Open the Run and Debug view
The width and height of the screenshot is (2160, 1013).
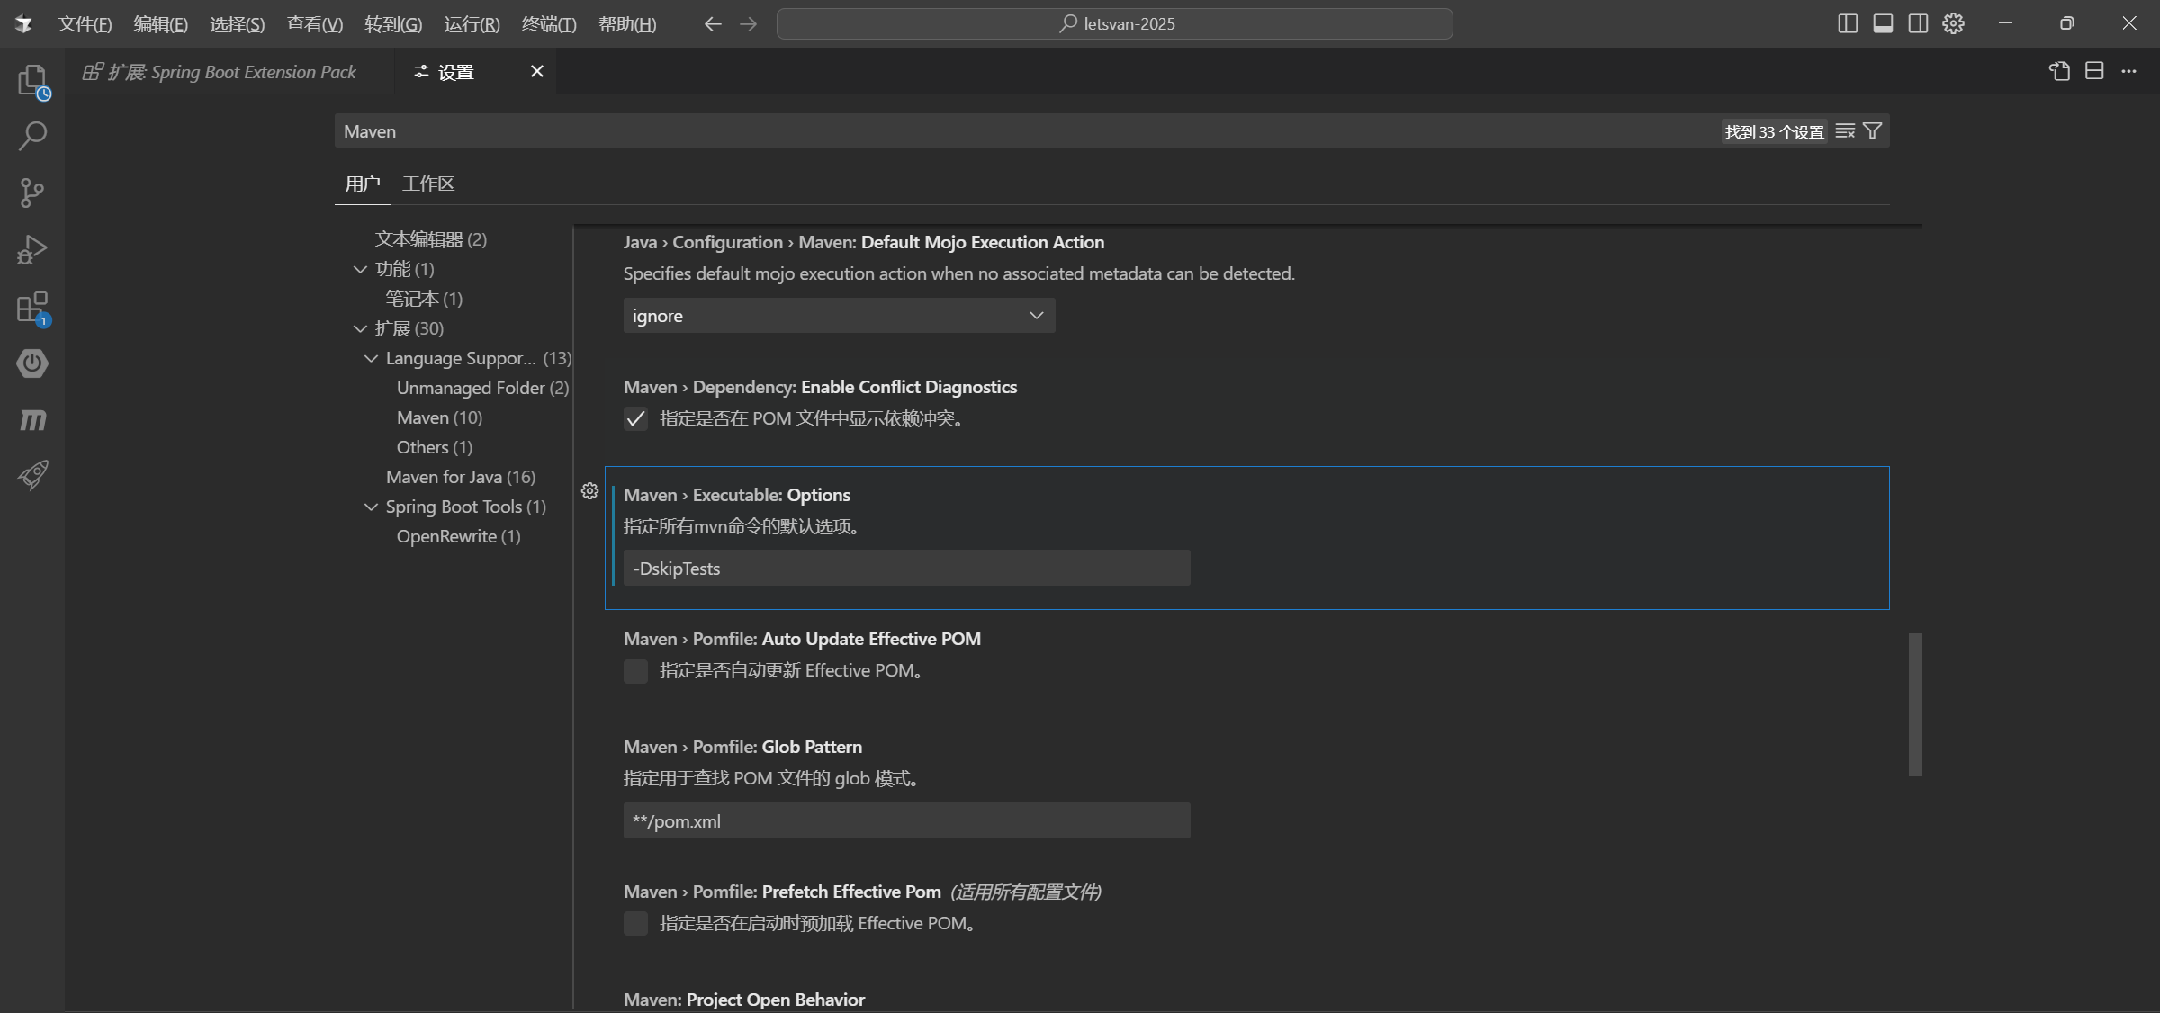click(33, 249)
